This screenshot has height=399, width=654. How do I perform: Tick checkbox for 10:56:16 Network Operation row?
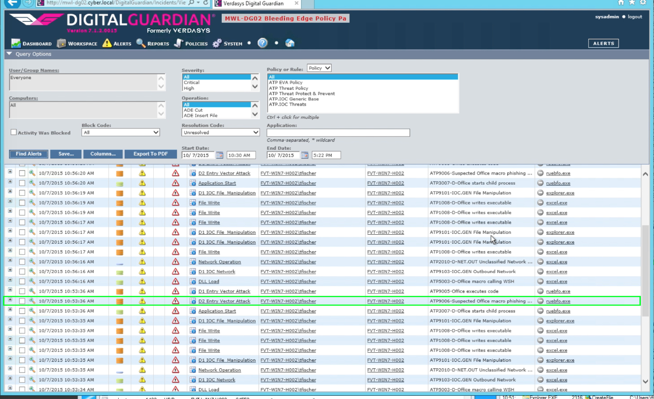click(22, 262)
